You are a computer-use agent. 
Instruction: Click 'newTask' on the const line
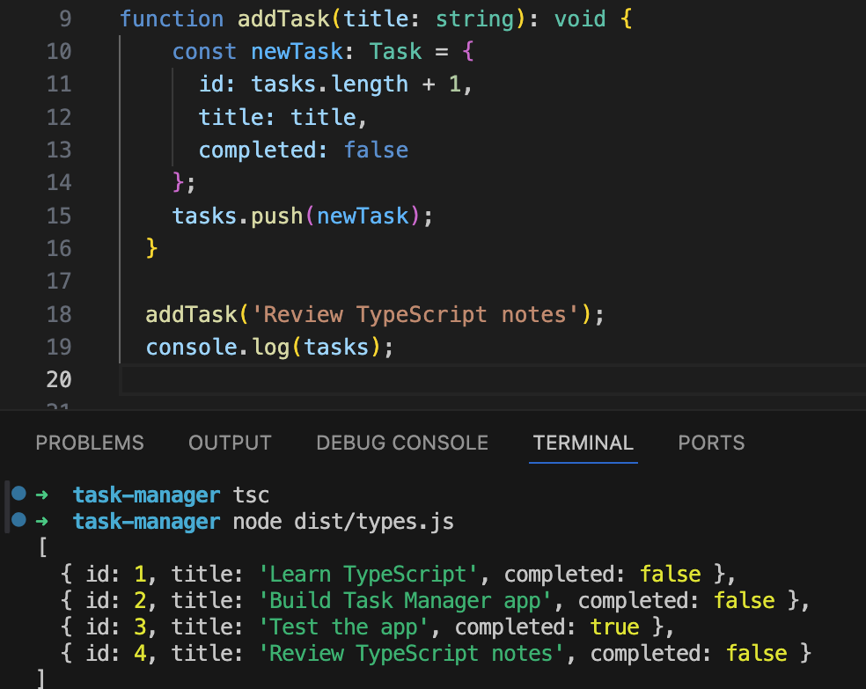click(x=297, y=51)
